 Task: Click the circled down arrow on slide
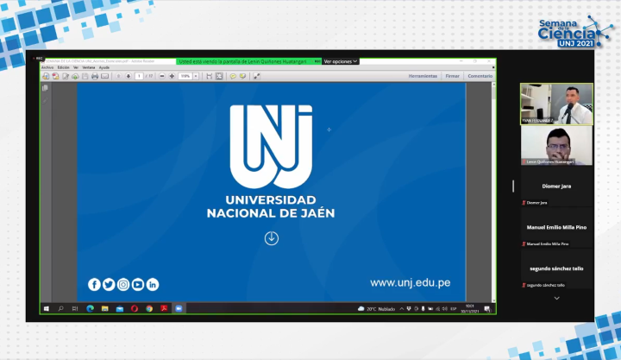click(271, 237)
